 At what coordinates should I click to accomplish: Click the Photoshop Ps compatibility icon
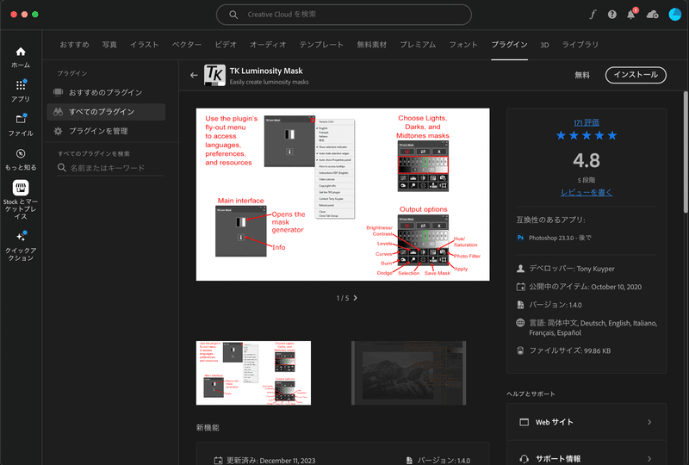[520, 238]
